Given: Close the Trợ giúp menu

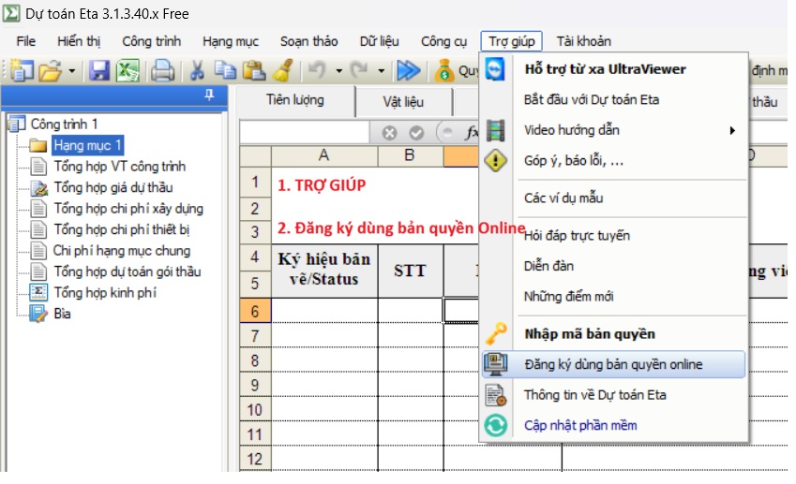Looking at the screenshot, I should point(511,41).
